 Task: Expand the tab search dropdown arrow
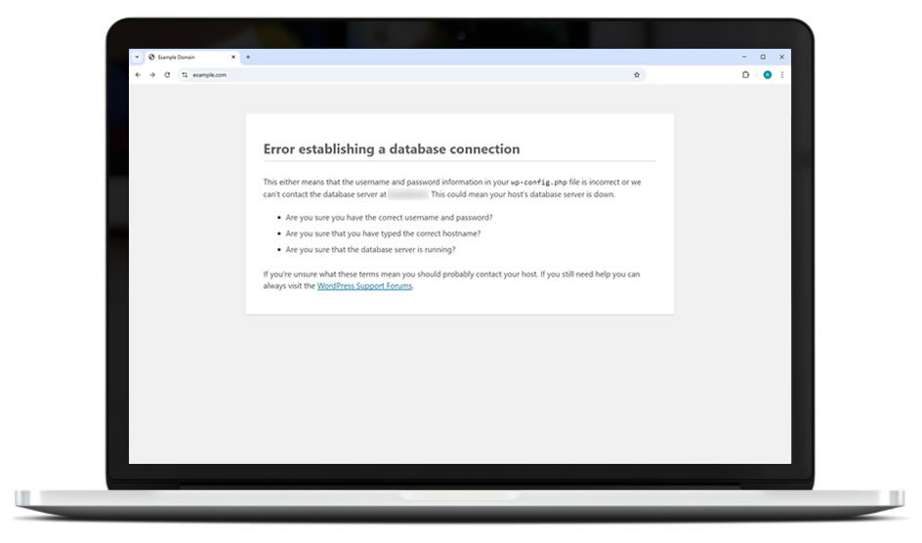coord(137,57)
